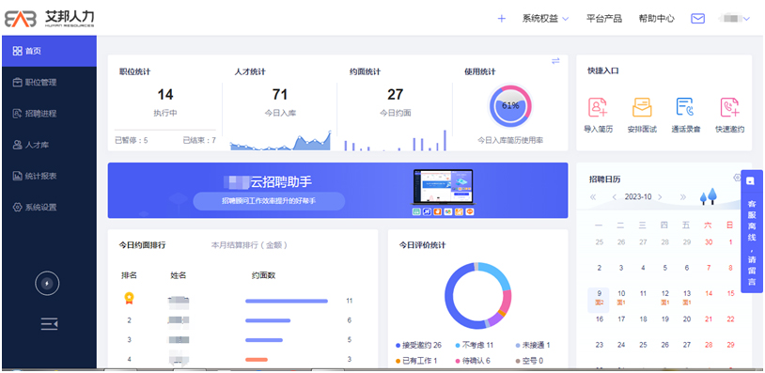Open 客服离线，请留言 side widget
Screen dimensions: 765x373
(x=752, y=231)
